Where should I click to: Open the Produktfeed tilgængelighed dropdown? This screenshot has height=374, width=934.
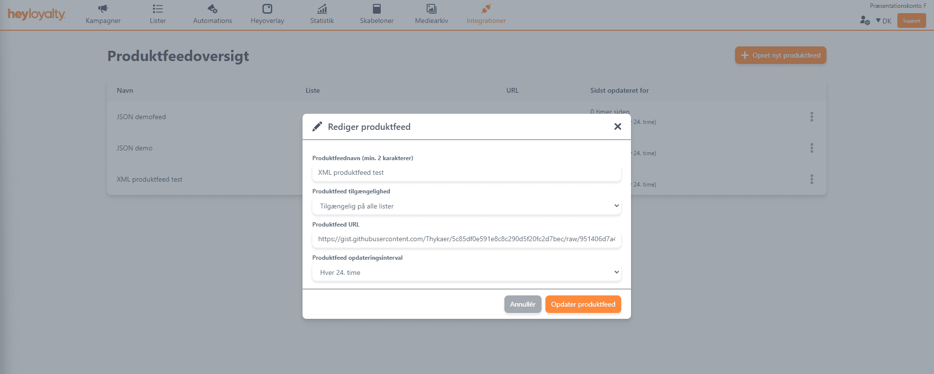466,206
